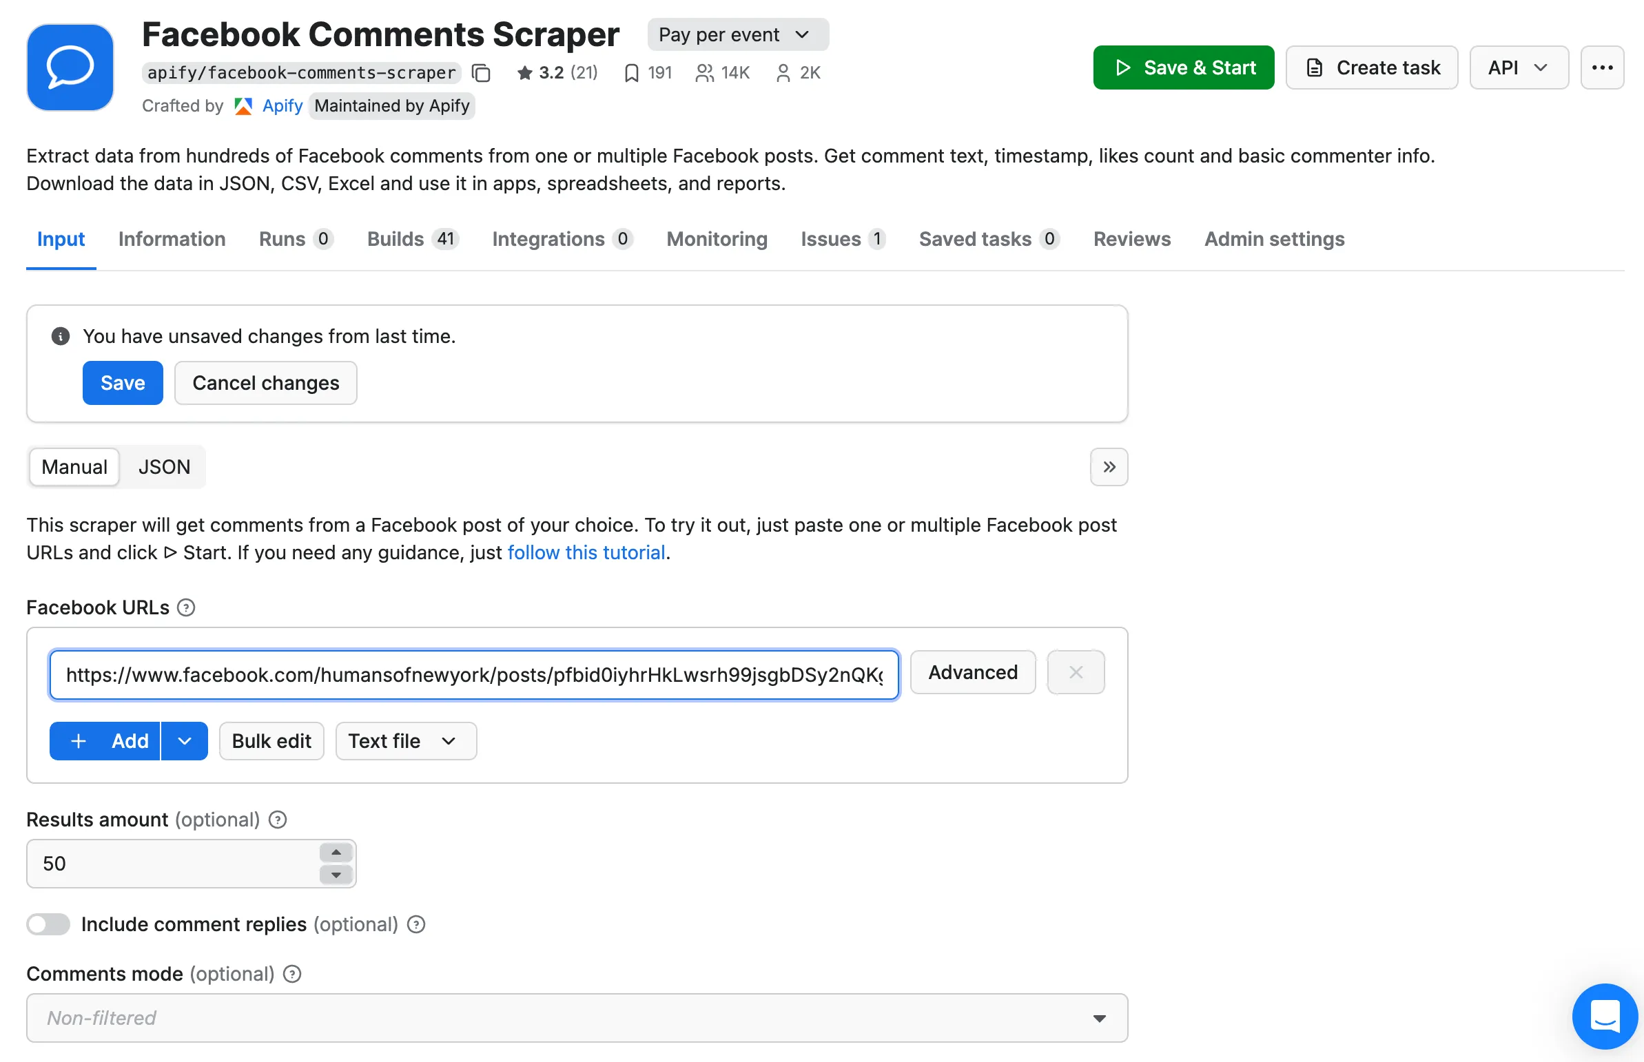Open the Add button dropdown arrow
Screen dimensions: 1644x1062
click(184, 740)
